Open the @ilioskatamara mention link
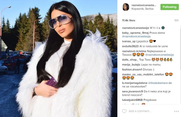 (x=158, y=83)
